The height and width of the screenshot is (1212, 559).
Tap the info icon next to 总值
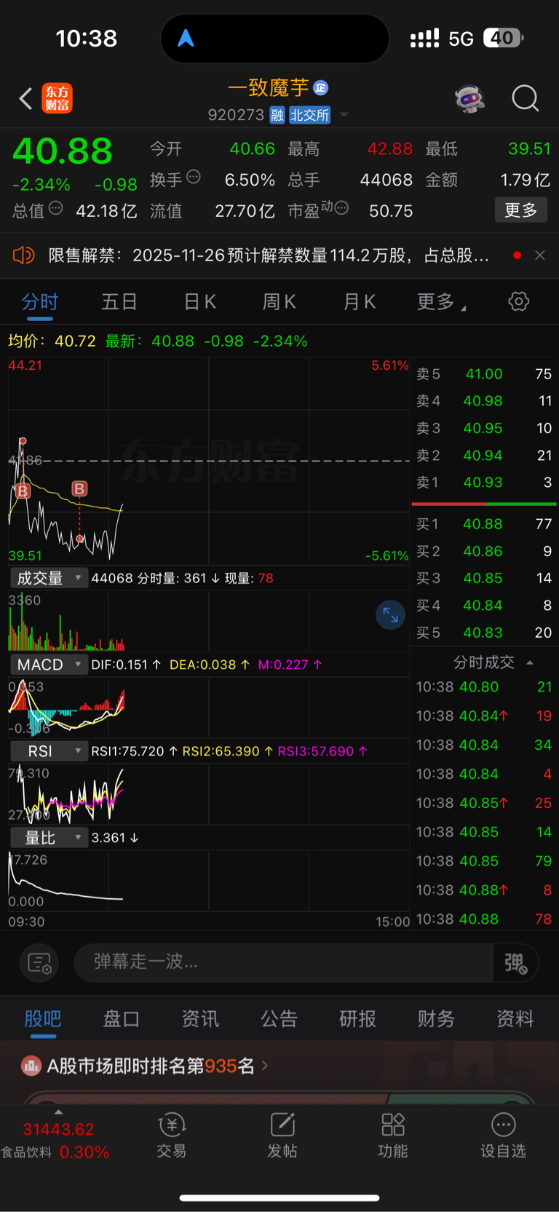click(x=55, y=209)
